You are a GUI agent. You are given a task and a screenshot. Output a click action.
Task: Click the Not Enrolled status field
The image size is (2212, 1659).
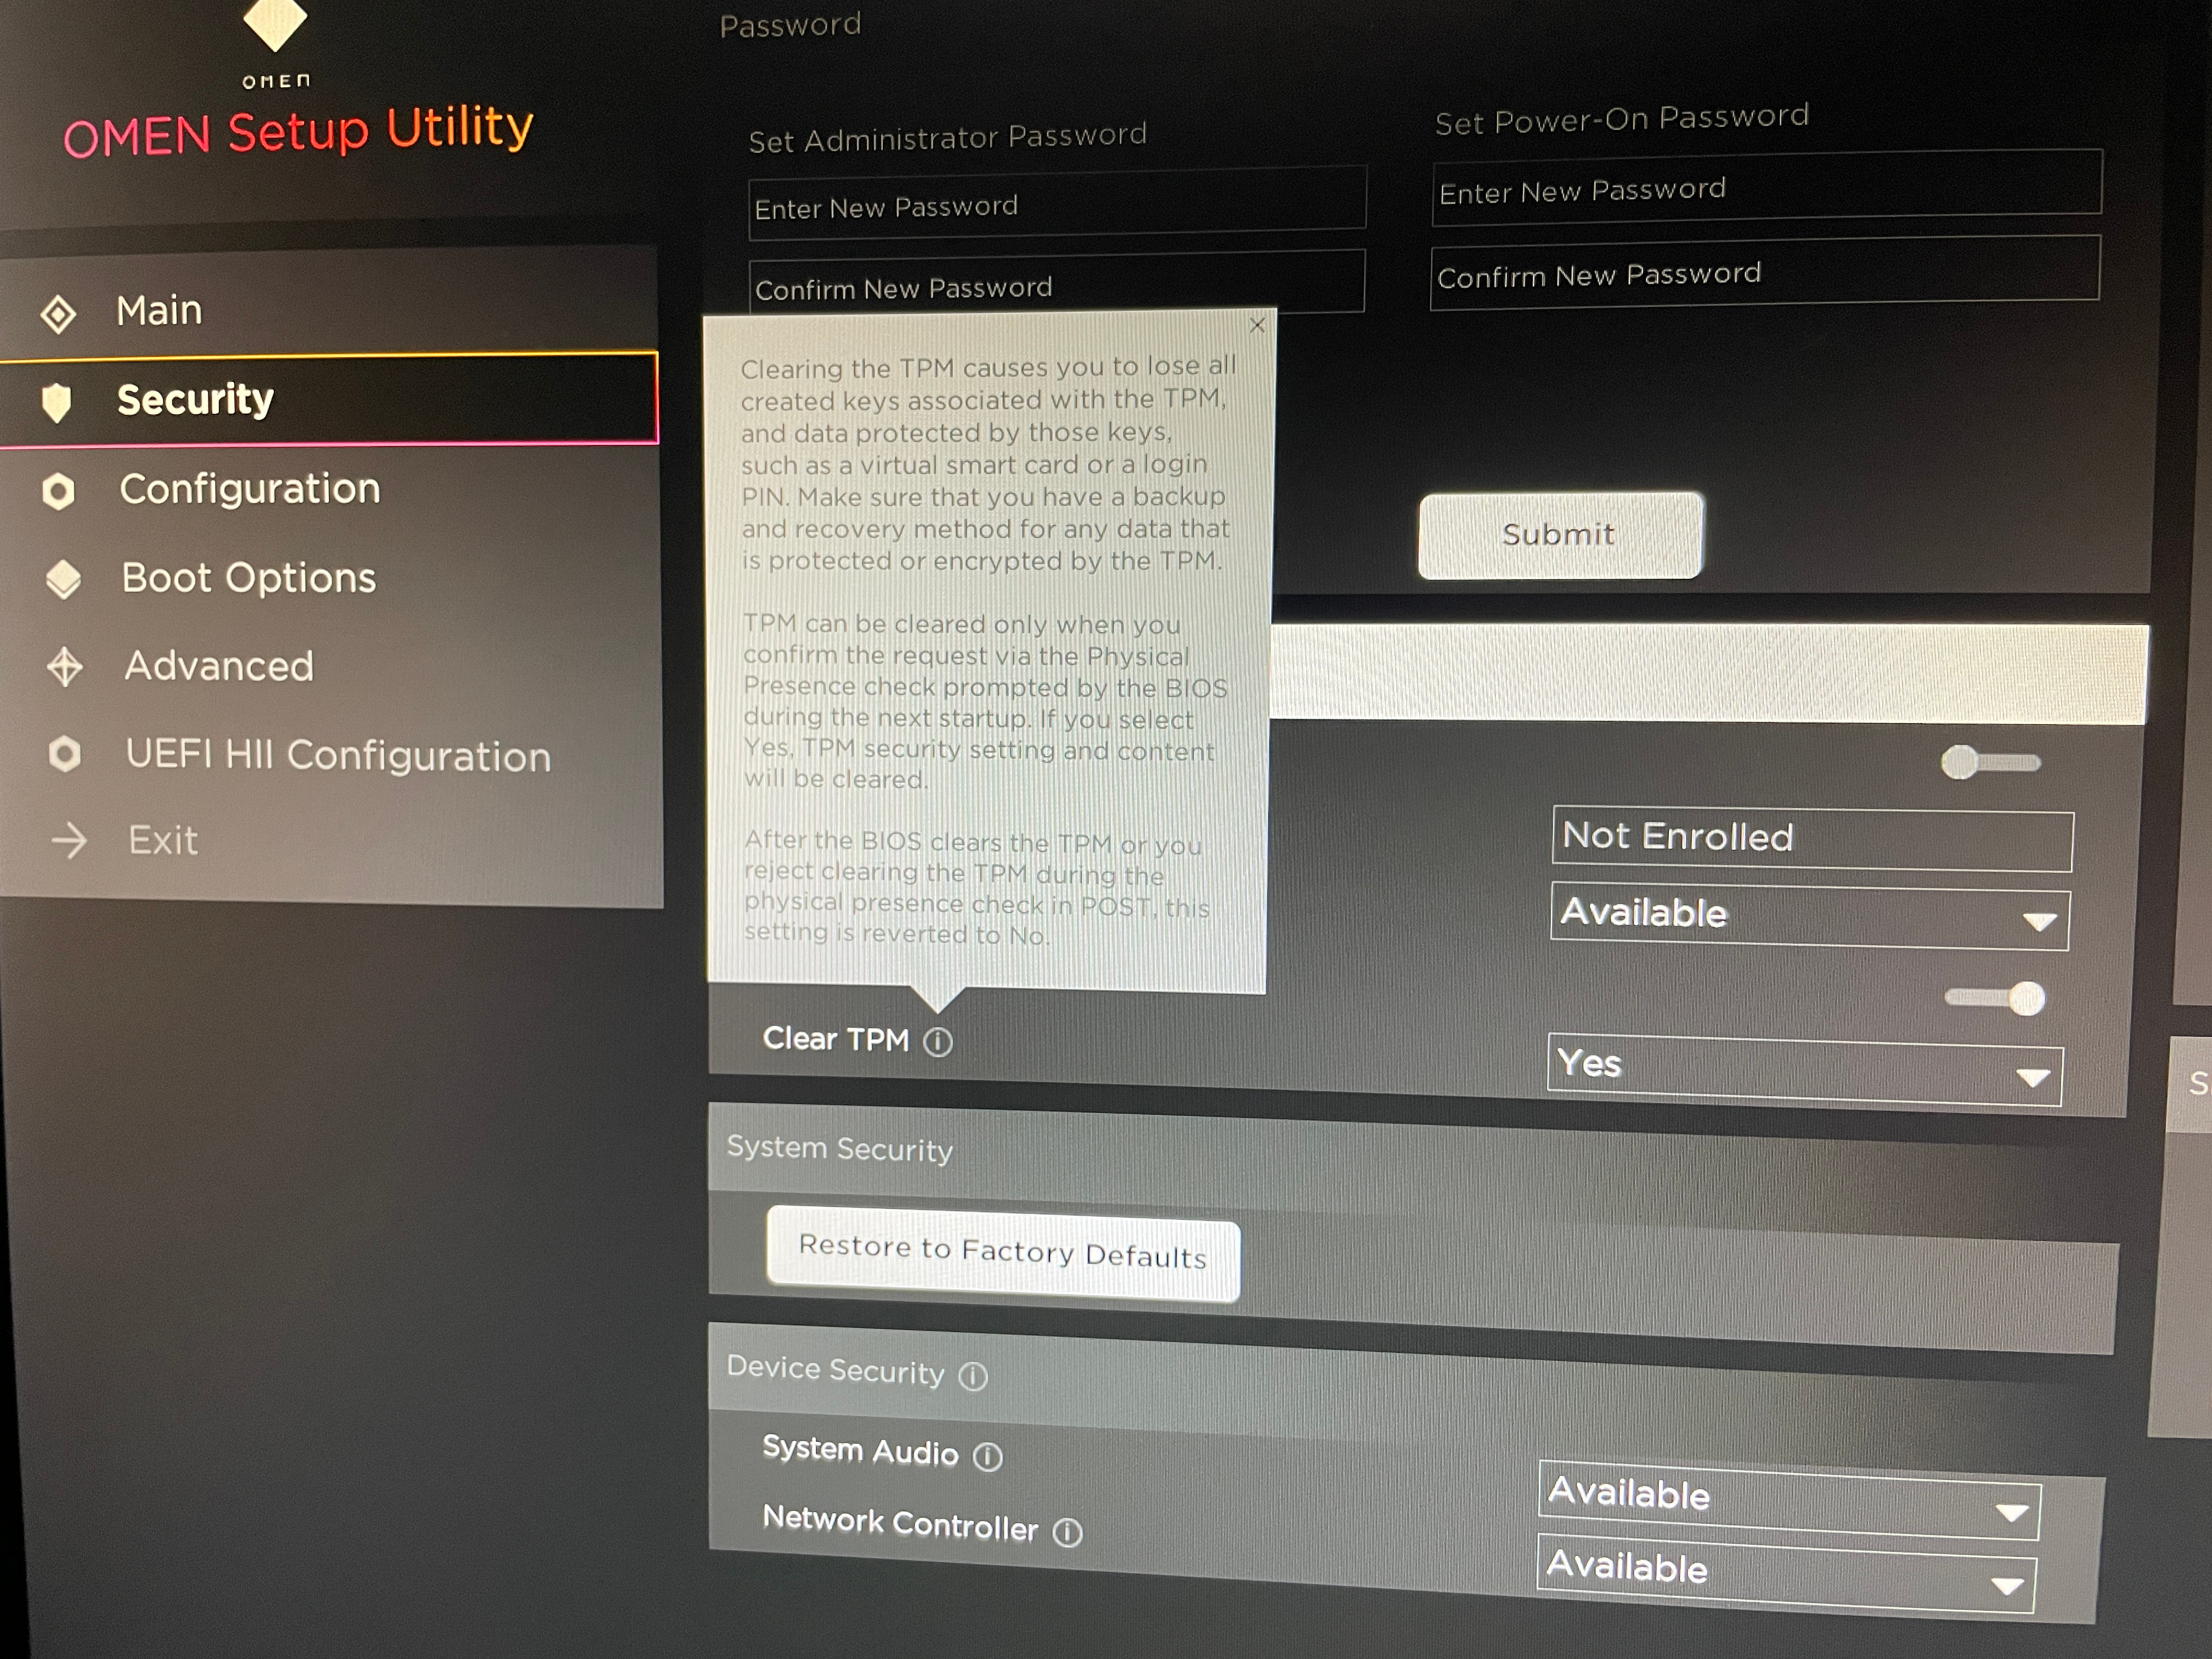click(x=1812, y=838)
